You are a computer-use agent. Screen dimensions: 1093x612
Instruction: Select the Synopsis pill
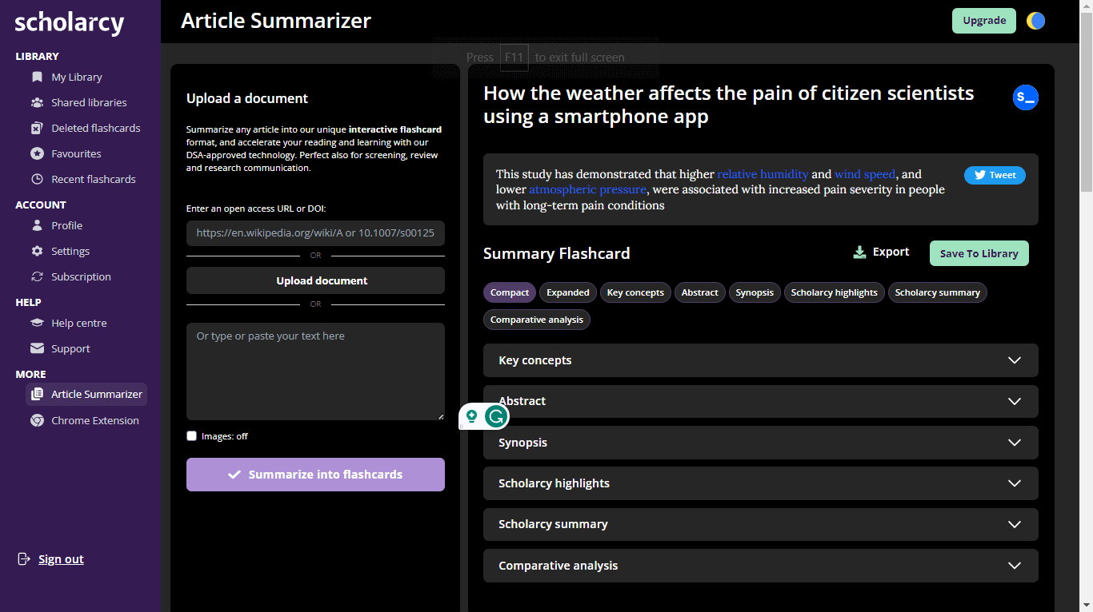click(755, 292)
